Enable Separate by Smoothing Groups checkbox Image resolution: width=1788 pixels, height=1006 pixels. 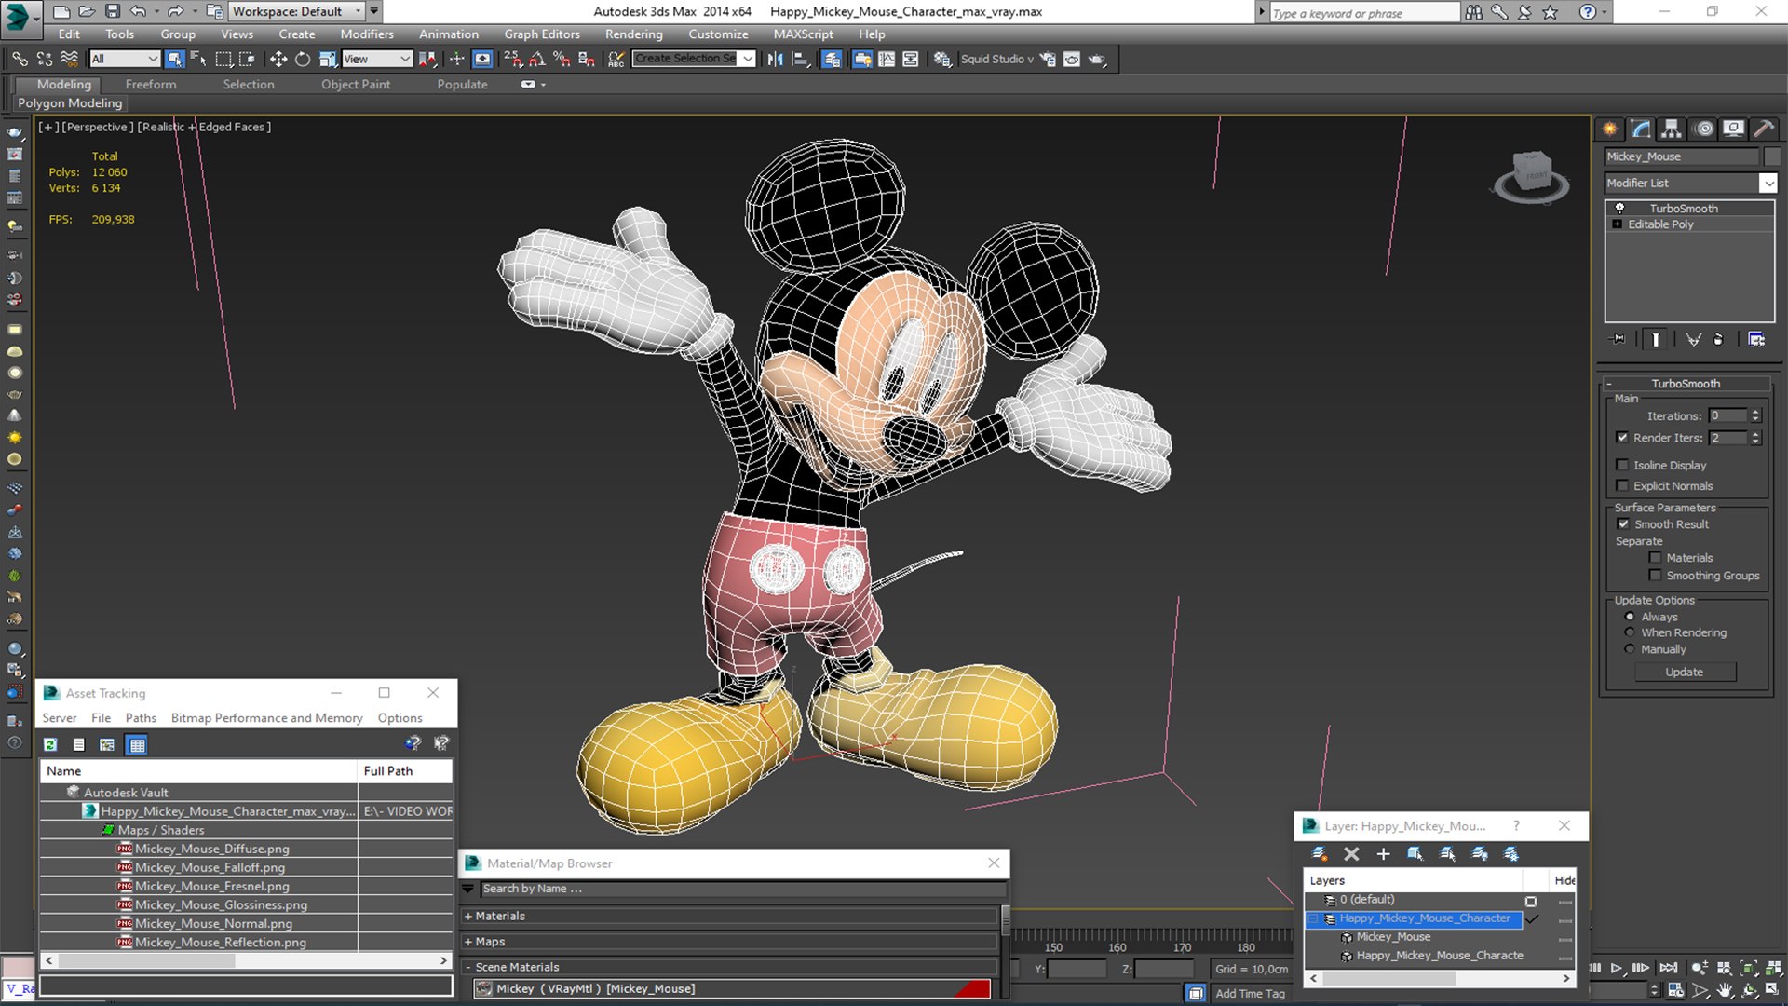point(1655,576)
